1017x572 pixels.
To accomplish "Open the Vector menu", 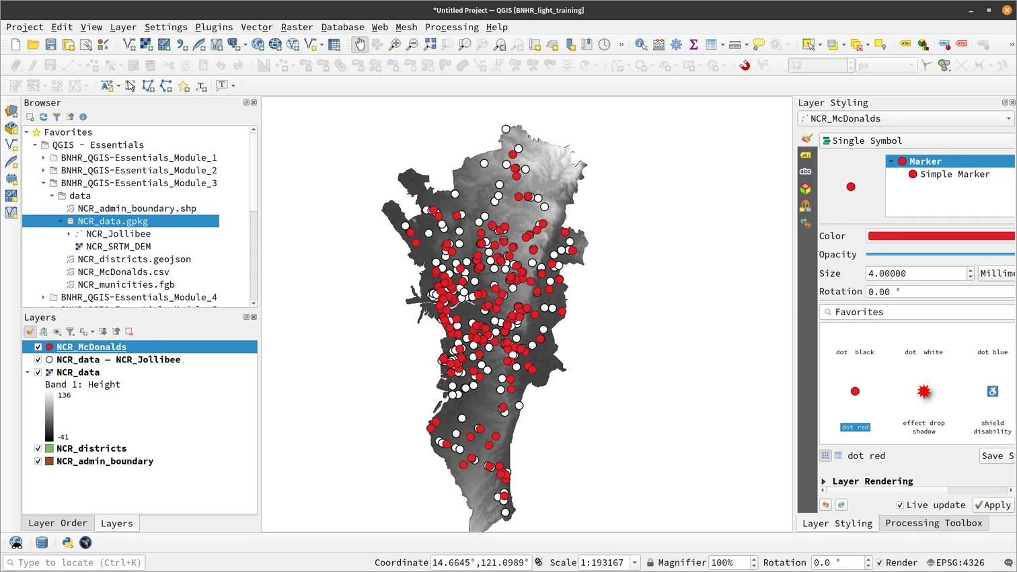I will [256, 27].
